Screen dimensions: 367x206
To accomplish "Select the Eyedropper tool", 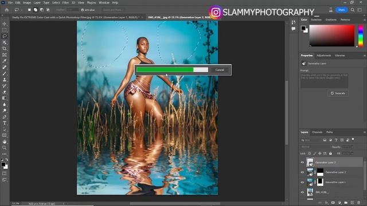I will [x=5, y=61].
